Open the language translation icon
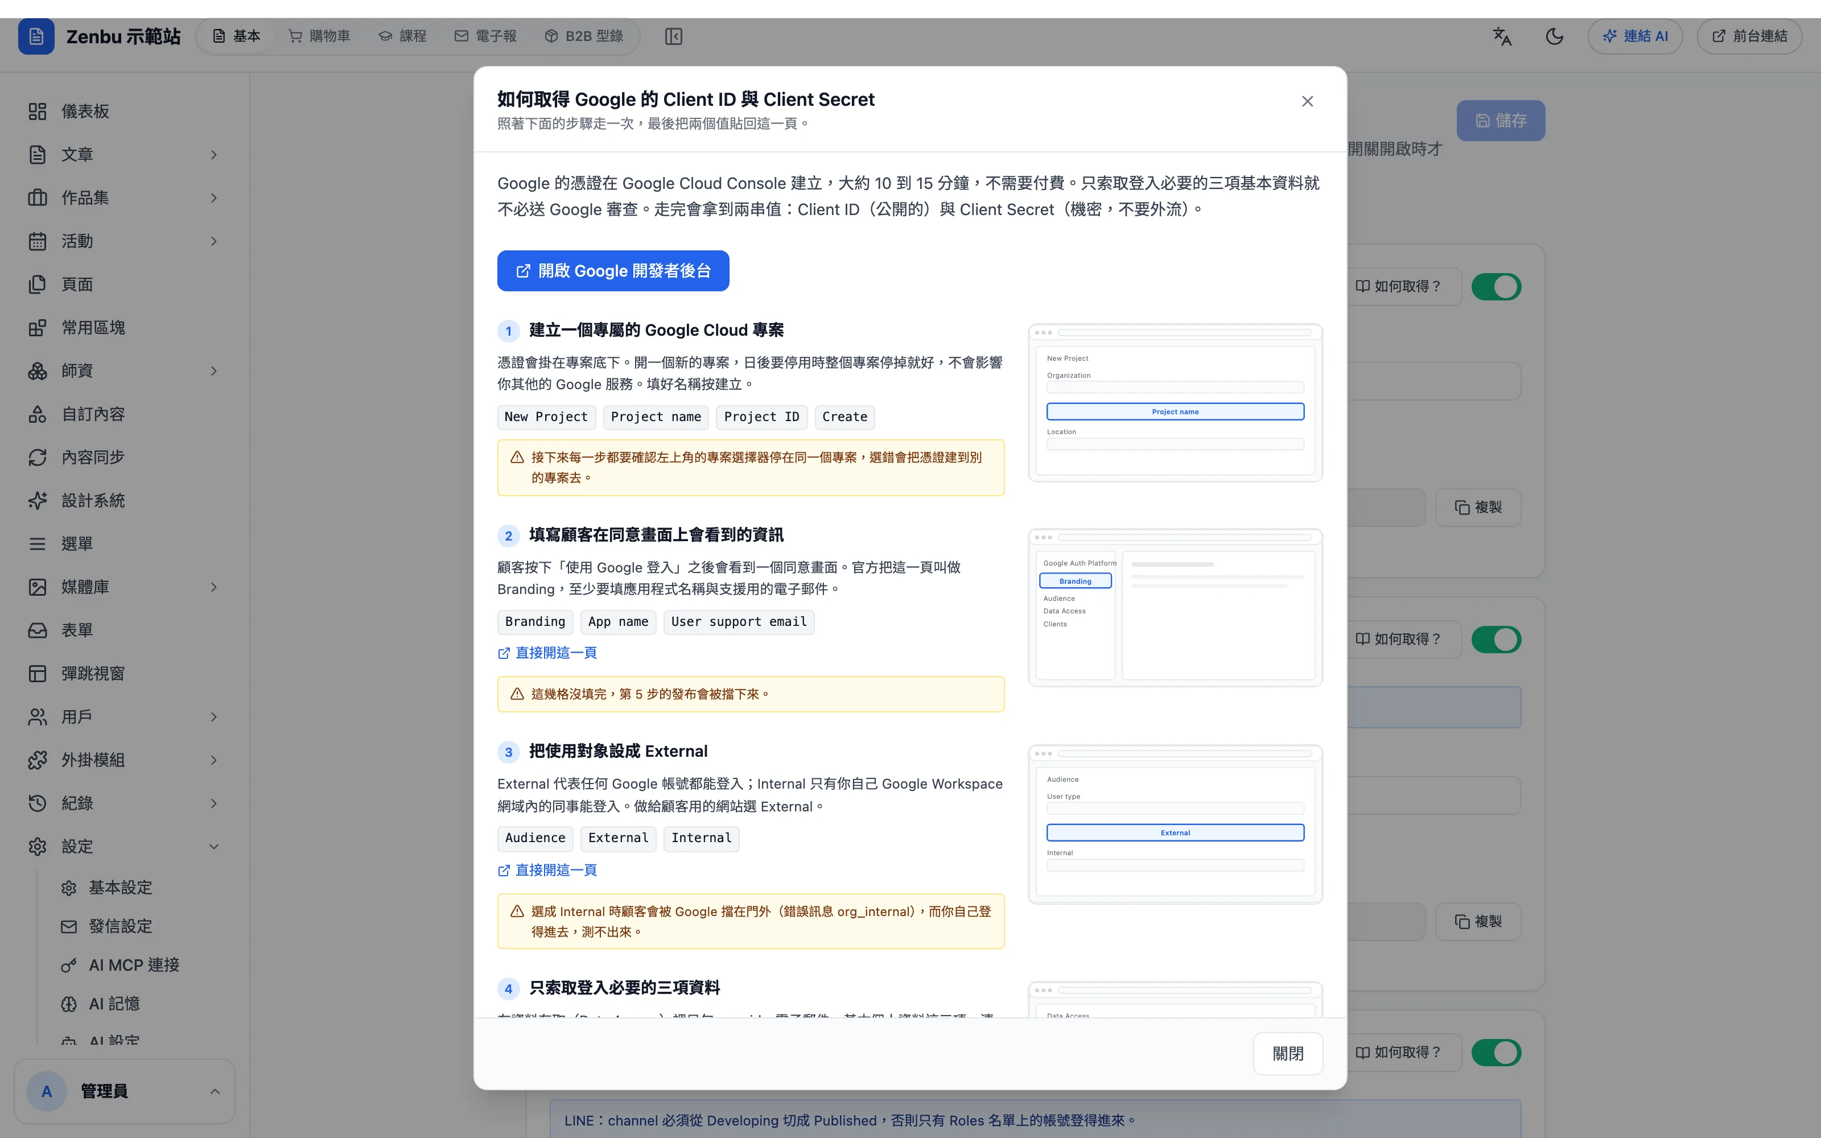Screen dimensions: 1821x1138 [x=1502, y=36]
